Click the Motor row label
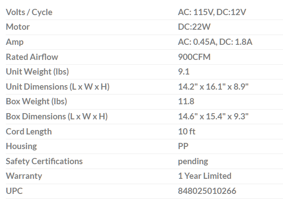This screenshot has width=283, height=205. tap(18, 27)
